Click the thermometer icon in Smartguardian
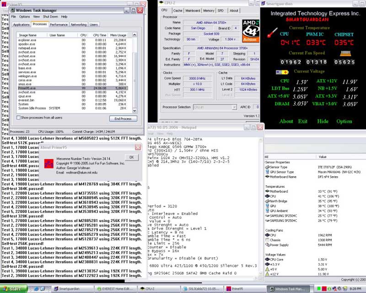This screenshot has width=366, height=293. (272, 33)
